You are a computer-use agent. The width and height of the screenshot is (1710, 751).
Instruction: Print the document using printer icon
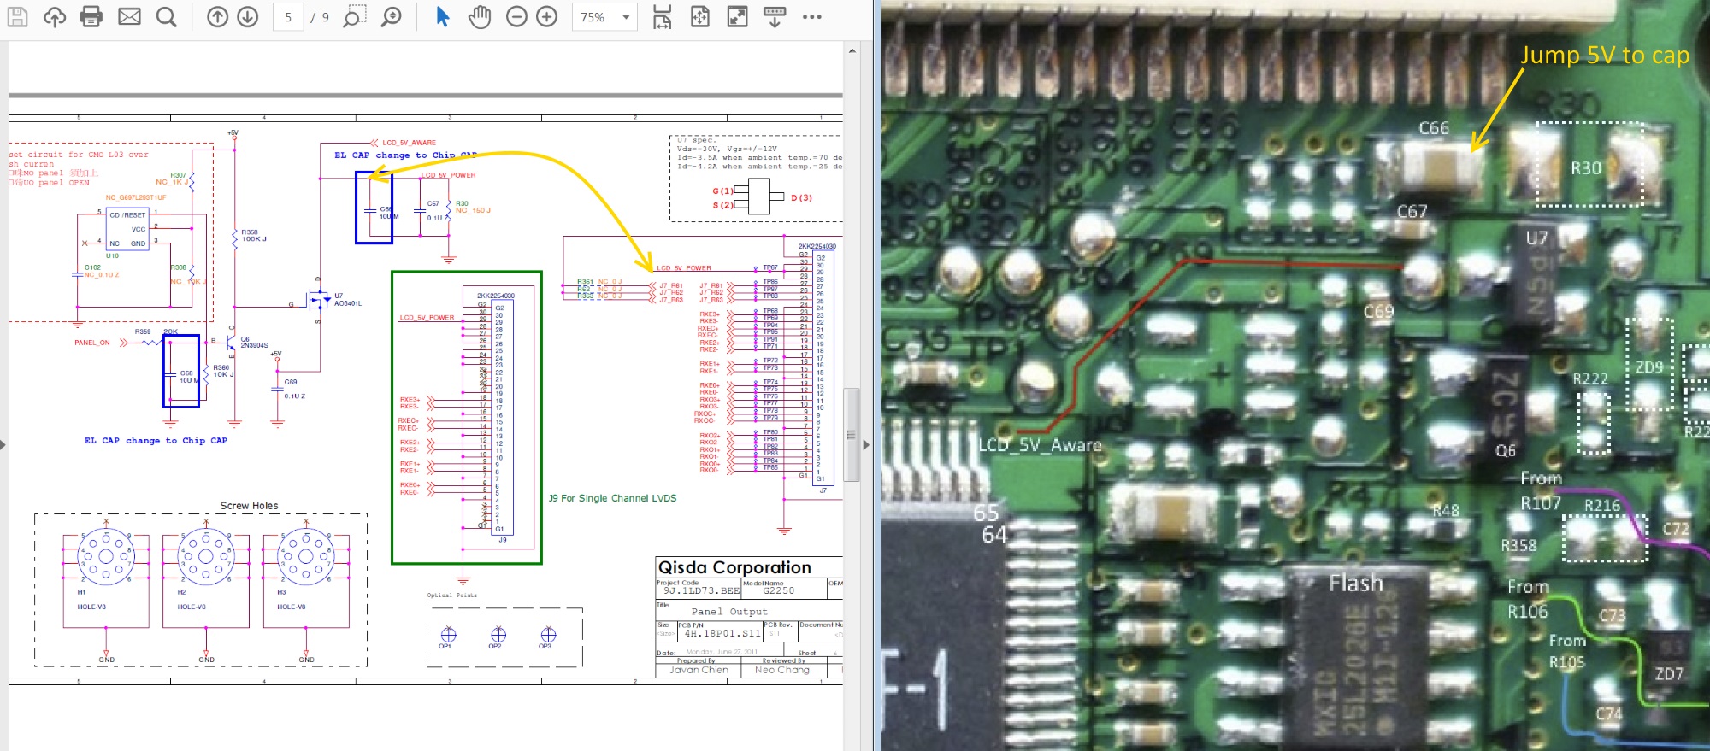pos(91,17)
